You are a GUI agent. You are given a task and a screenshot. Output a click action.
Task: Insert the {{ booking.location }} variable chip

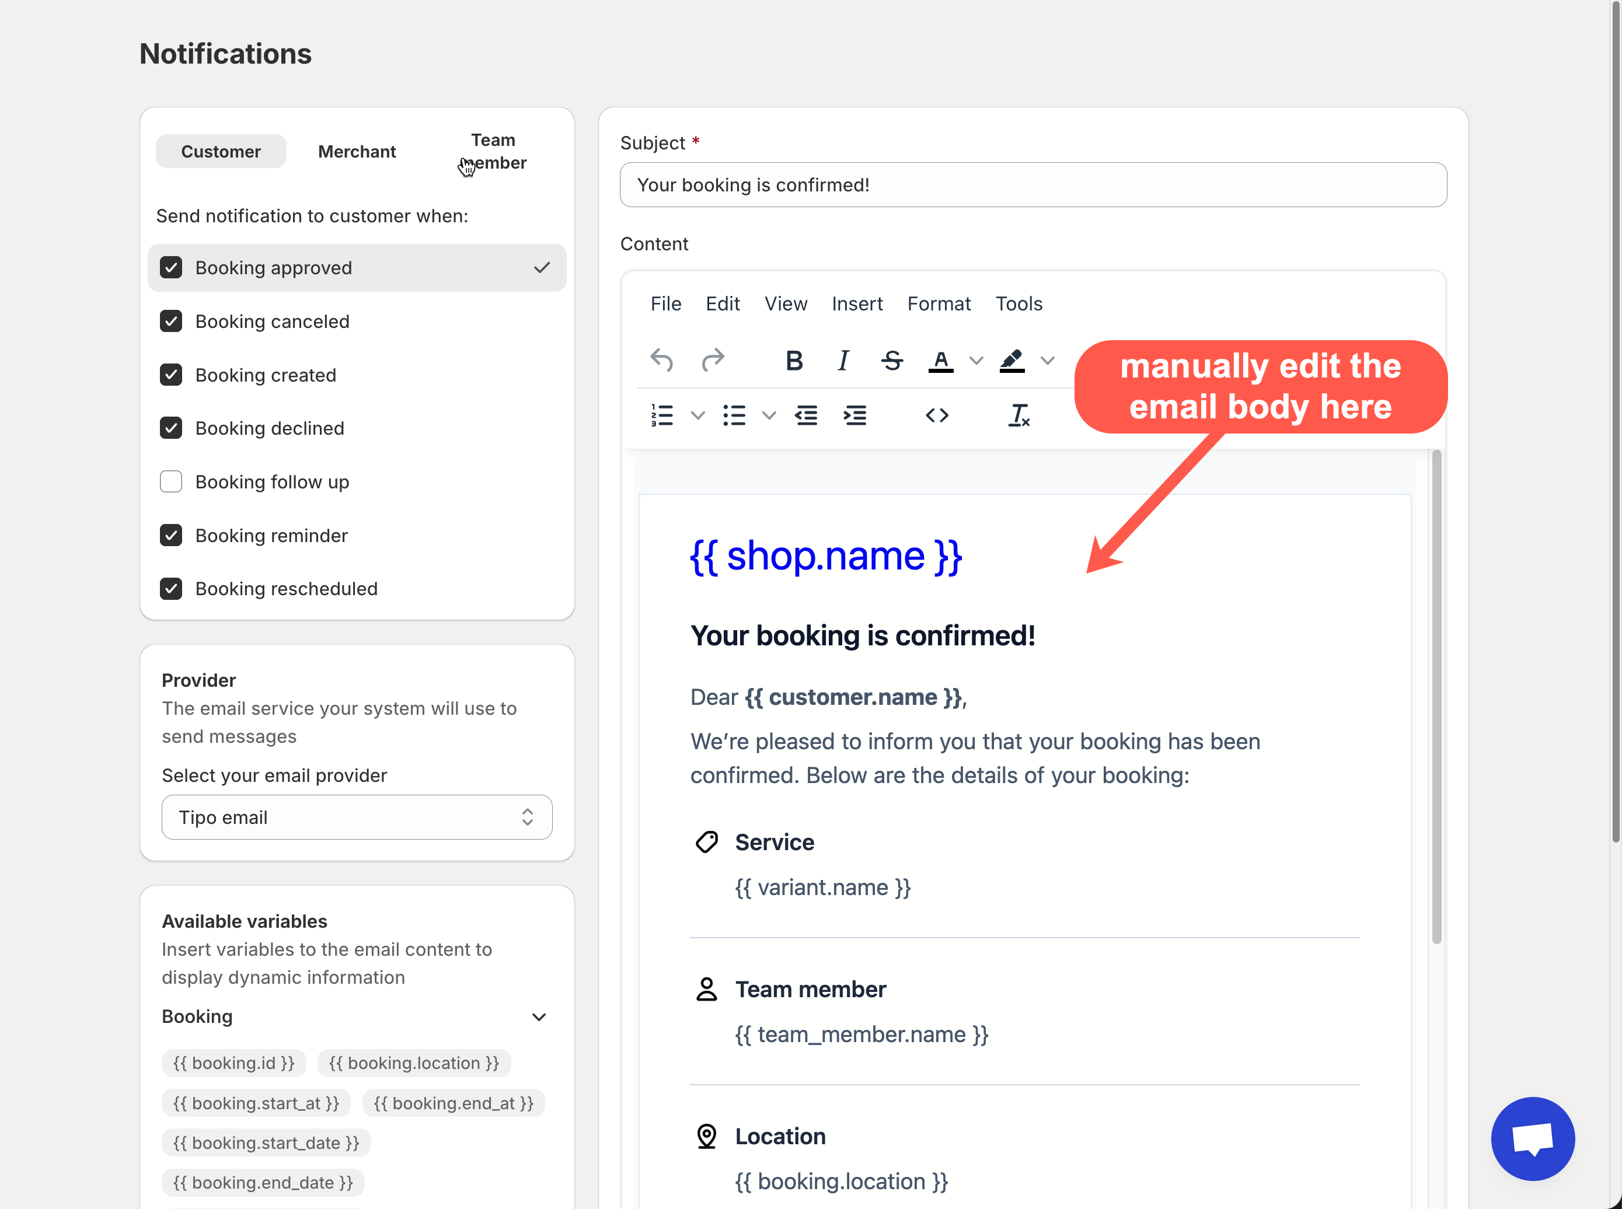tap(414, 1063)
